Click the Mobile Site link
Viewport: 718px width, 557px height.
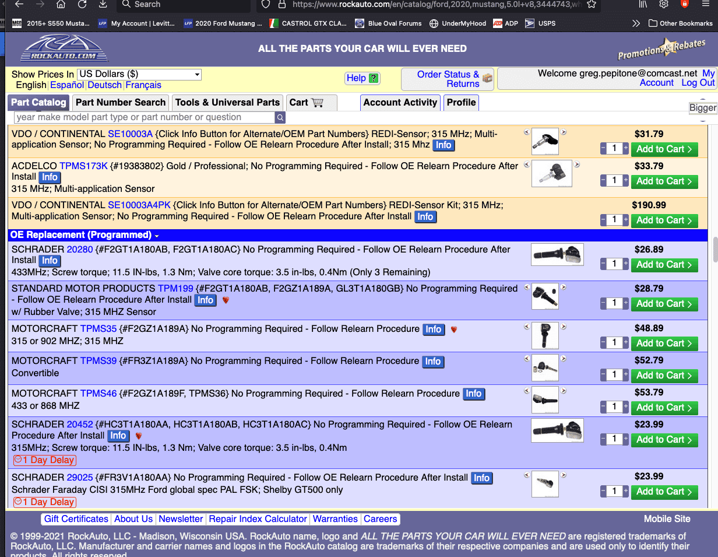coord(667,519)
